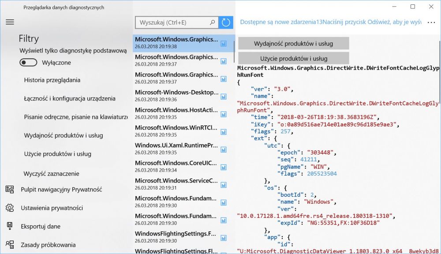This screenshot has height=254, width=441.
Task: Click the Eksportuj dane icon
Action: coord(10,226)
